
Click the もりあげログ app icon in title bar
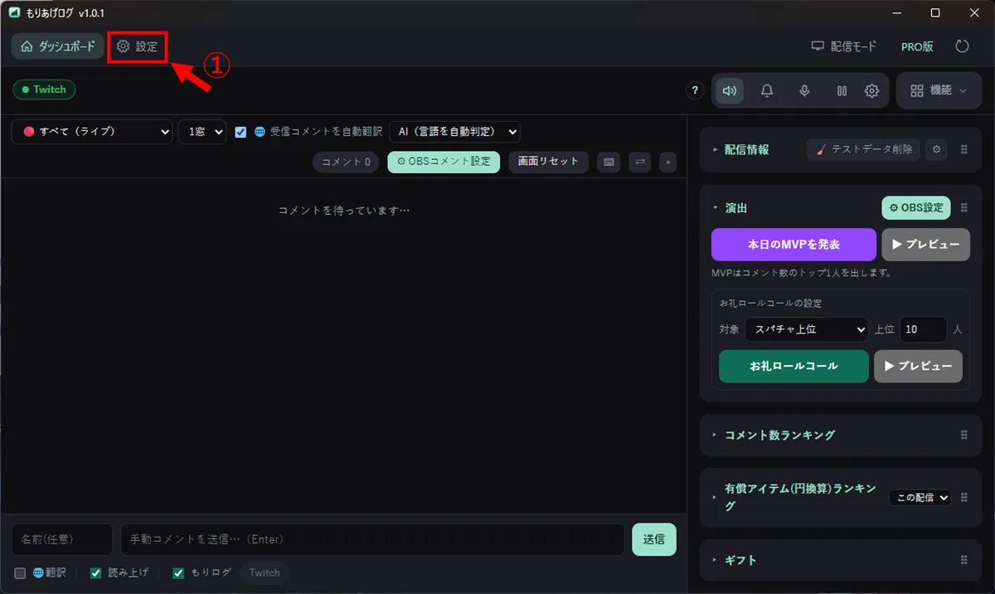14,13
